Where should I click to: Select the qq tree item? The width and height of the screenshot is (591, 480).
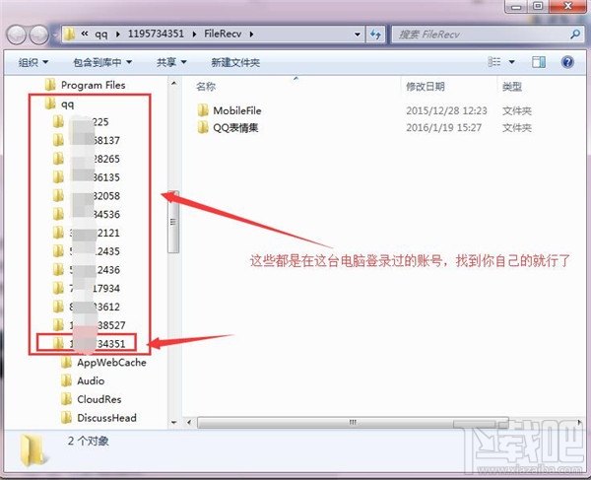59,103
